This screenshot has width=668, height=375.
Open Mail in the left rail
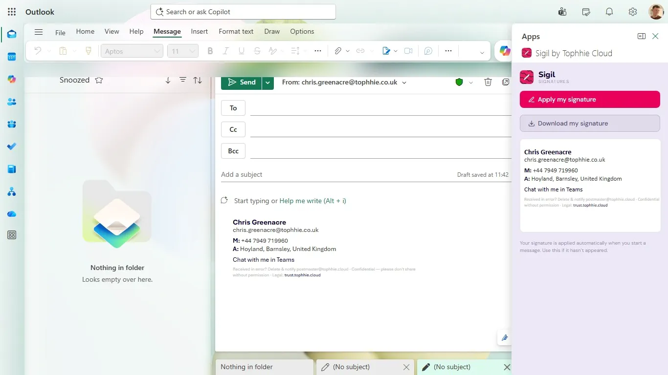pyautogui.click(x=12, y=34)
